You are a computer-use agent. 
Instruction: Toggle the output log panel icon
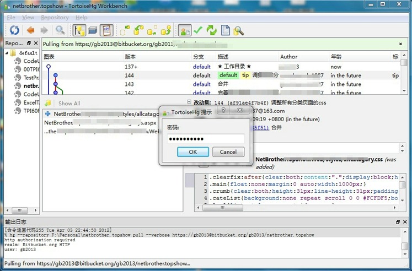[106, 30]
